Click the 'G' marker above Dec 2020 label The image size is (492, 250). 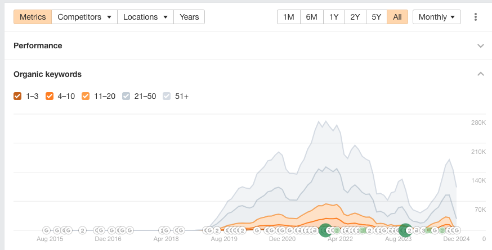[282, 230]
